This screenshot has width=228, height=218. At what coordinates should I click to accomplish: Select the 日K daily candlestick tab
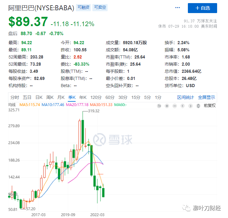[39, 97]
